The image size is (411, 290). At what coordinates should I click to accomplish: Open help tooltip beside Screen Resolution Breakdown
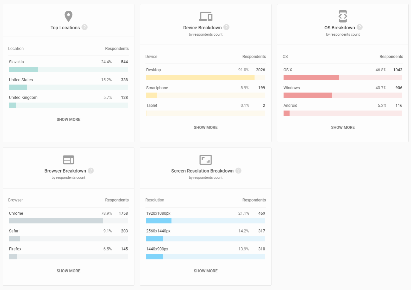tap(238, 170)
